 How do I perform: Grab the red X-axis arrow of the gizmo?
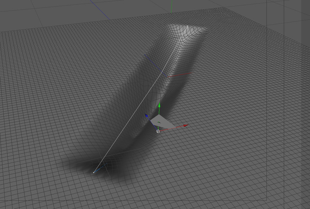[186, 125]
